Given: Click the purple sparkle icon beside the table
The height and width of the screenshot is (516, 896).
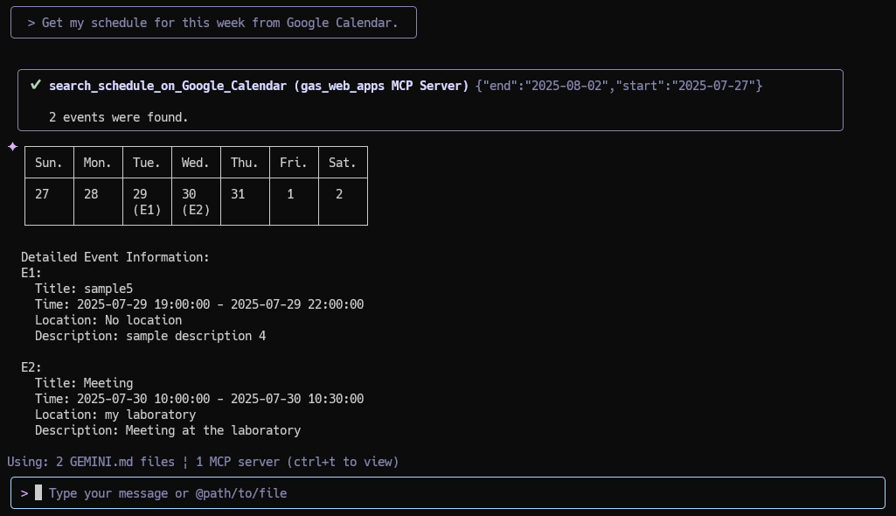Looking at the screenshot, I should click(12, 147).
